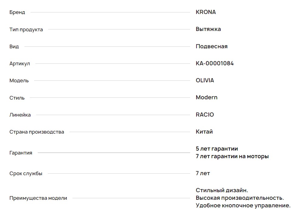
Task: Click the RACIO product line value
Action: (x=205, y=115)
